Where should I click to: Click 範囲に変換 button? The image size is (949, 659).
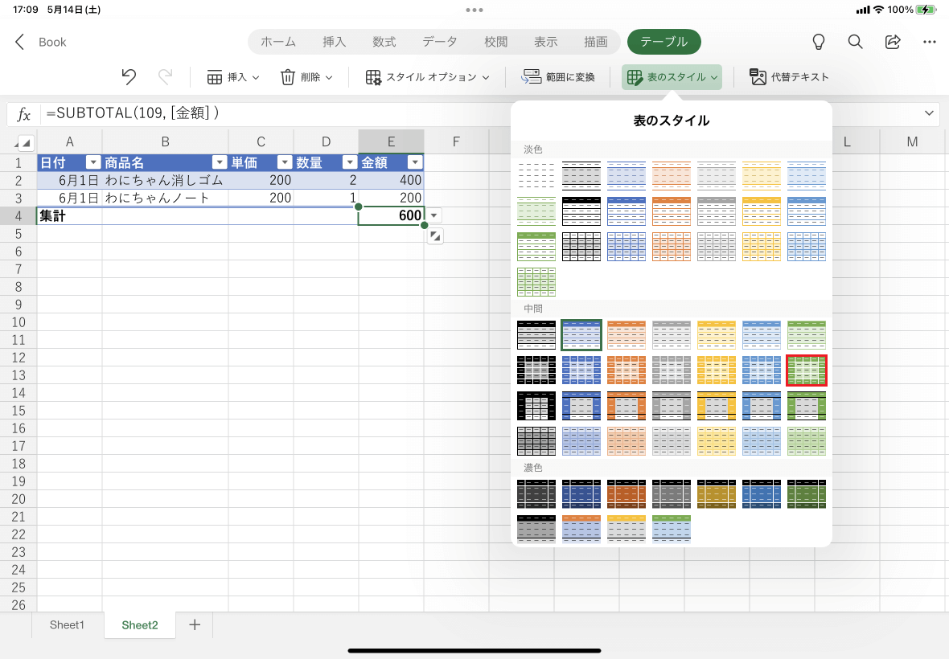(x=559, y=77)
